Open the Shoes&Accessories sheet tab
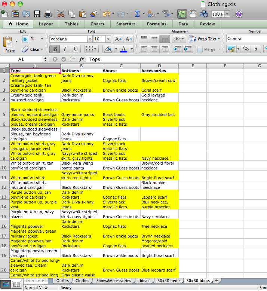Viewport: 267px width, 291px height. [114, 281]
